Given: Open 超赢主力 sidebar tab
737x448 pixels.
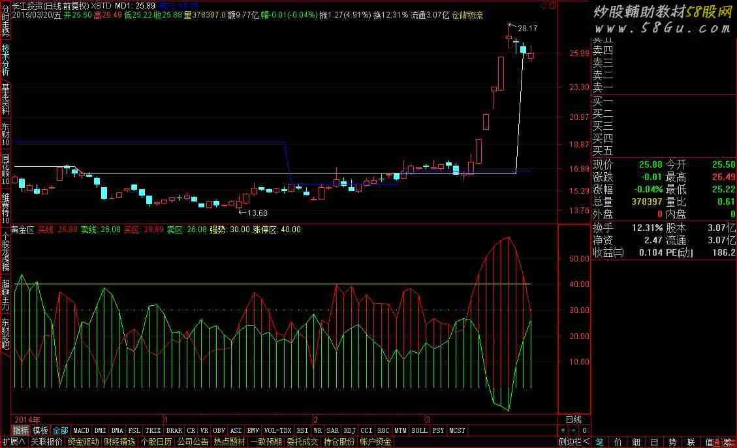Looking at the screenshot, I should 5,295.
